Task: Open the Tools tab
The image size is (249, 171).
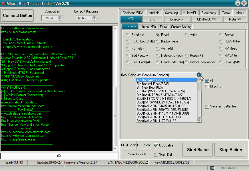Action: click(226, 13)
